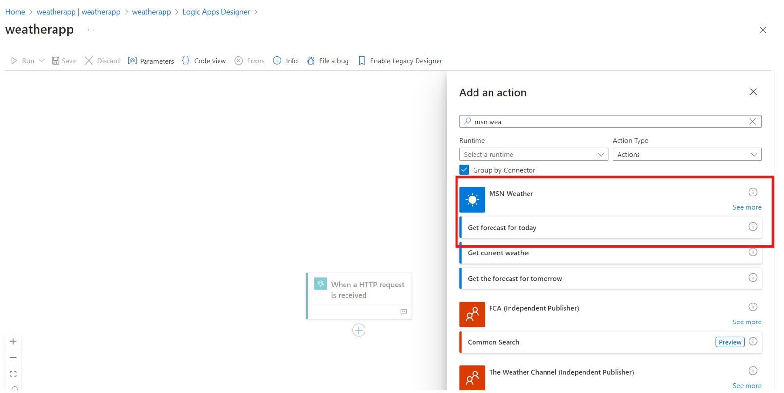Switch to Code view
This screenshot has width=784, height=393.
204,61
